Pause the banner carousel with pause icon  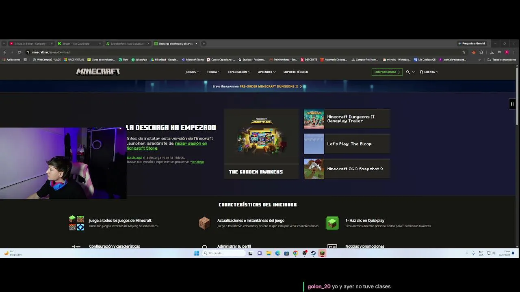512,104
